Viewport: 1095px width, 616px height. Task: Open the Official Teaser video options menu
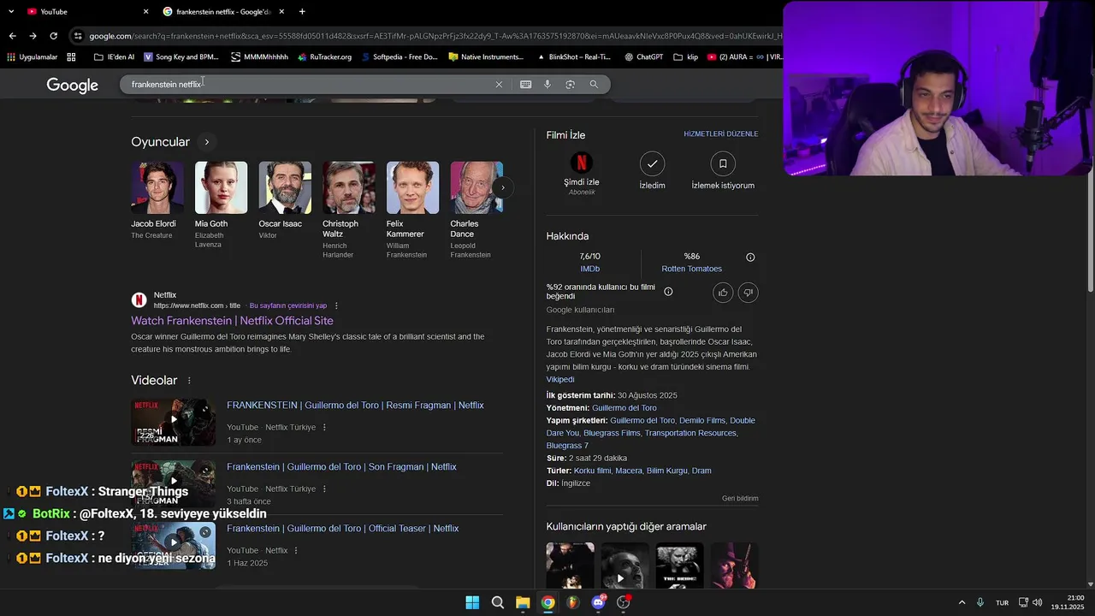point(296,551)
